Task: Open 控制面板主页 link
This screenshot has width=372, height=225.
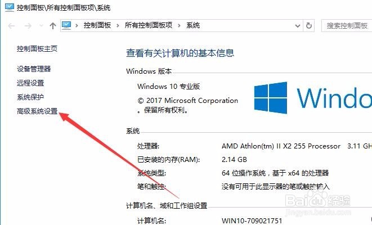Action: [x=37, y=49]
